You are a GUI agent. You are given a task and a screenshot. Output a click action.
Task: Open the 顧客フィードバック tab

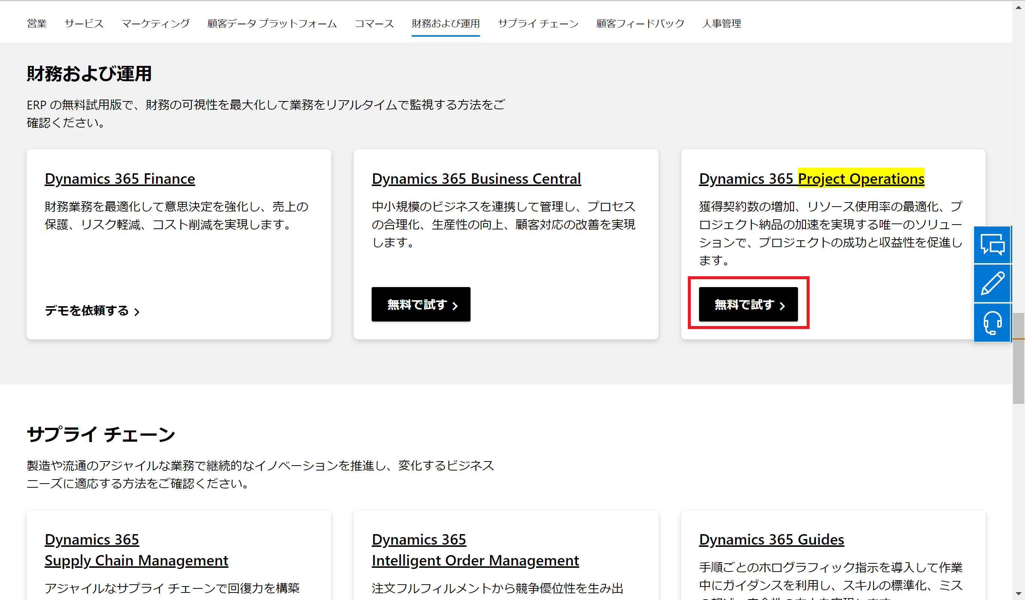(640, 24)
